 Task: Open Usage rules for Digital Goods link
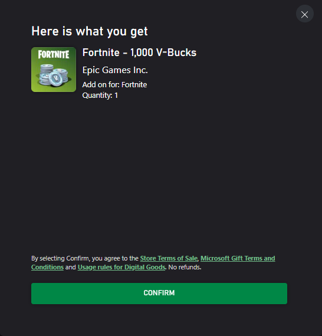pyautogui.click(x=121, y=267)
